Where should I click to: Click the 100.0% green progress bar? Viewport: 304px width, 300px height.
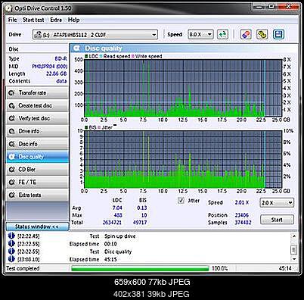(140, 268)
